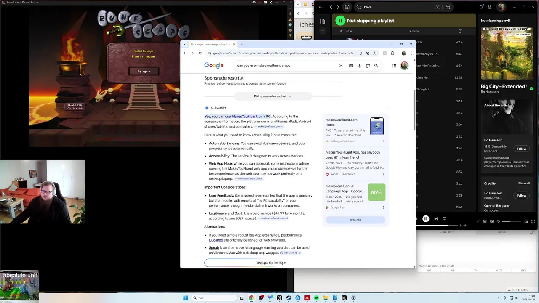539x303 pixels.
Task: Reload the Google search page in Chrome
Action: pos(200,53)
